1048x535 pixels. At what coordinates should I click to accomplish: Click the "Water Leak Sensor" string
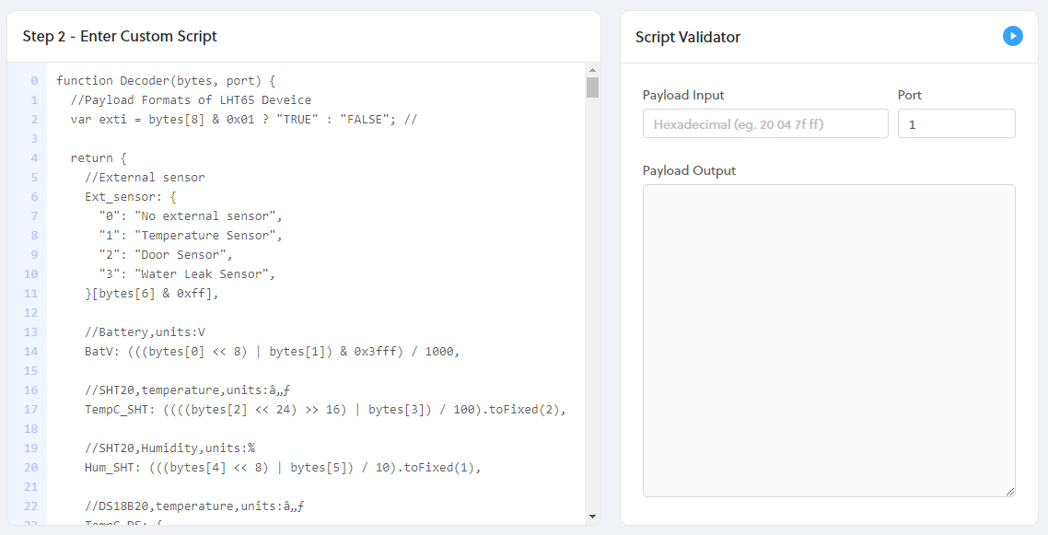pos(204,273)
